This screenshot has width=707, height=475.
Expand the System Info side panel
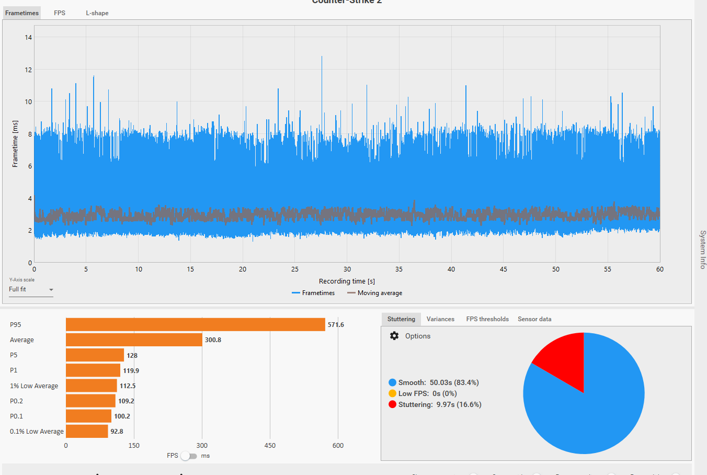click(x=703, y=250)
